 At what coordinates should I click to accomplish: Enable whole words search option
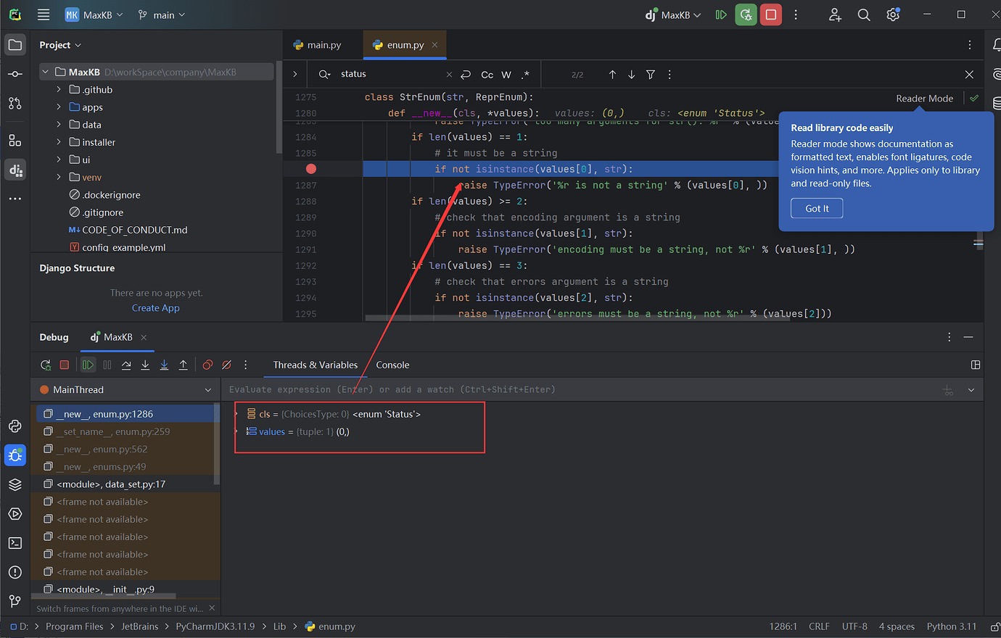[506, 74]
